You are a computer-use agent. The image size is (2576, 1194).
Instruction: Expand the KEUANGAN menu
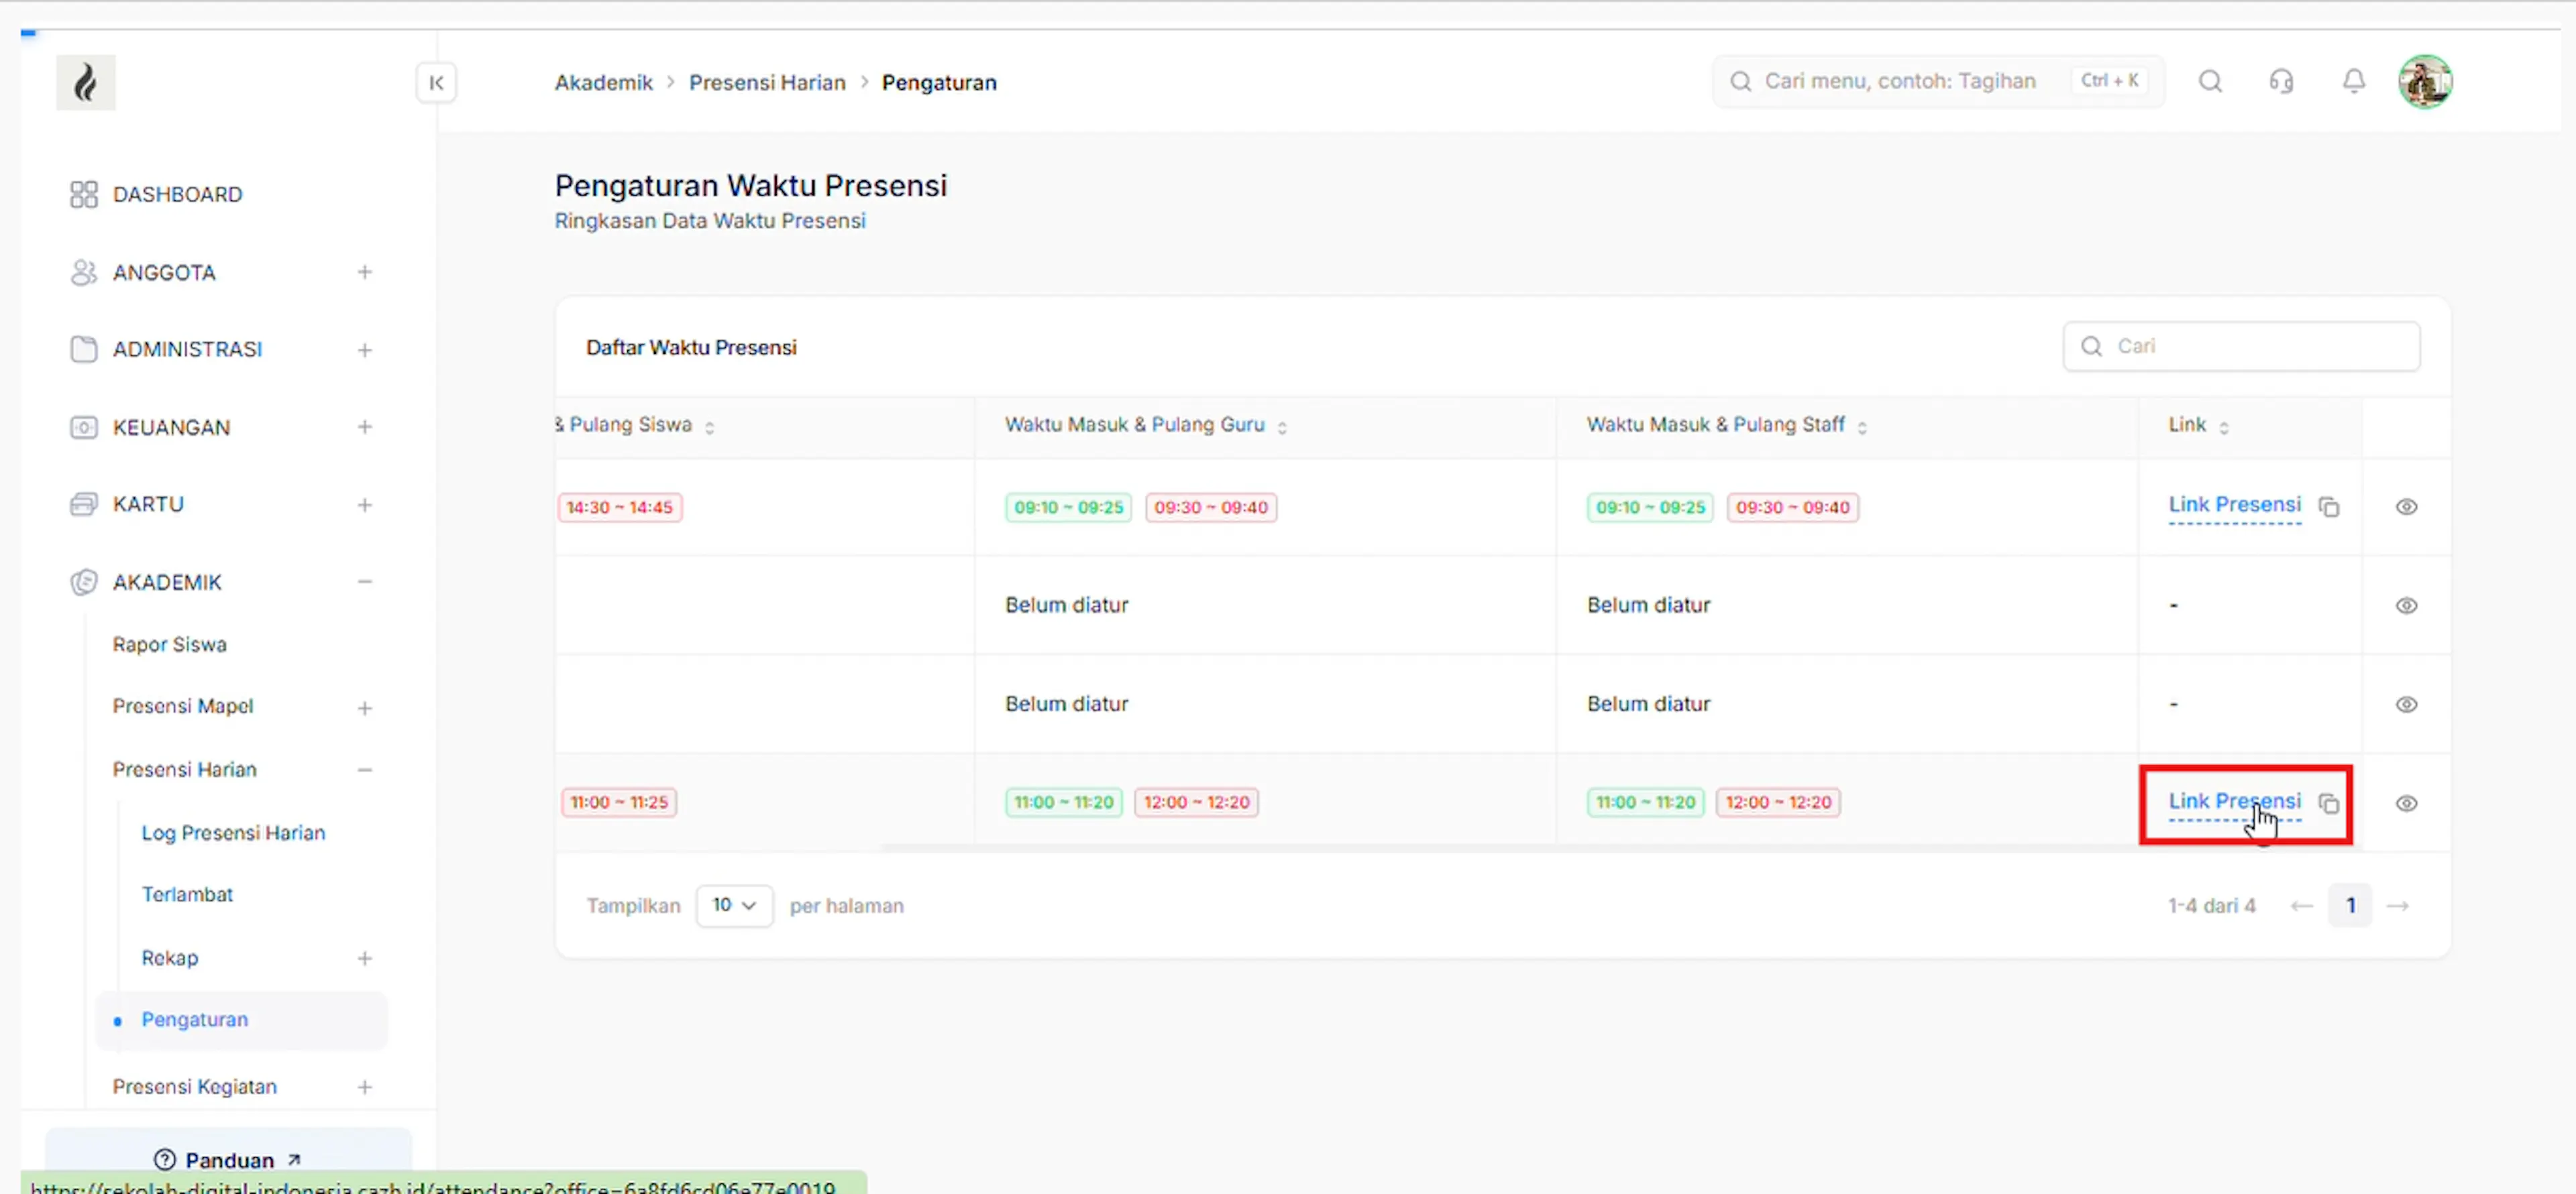[x=364, y=426]
